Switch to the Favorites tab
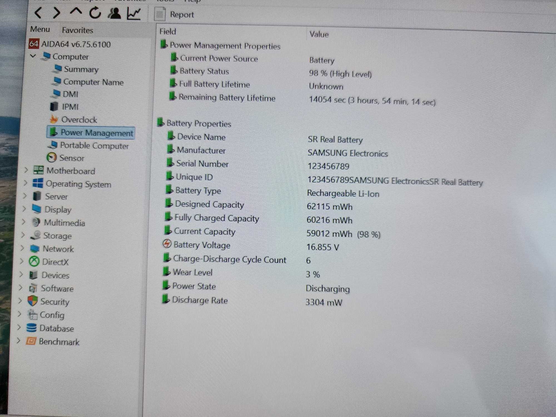Viewport: 556px width, 417px height. pyautogui.click(x=78, y=30)
